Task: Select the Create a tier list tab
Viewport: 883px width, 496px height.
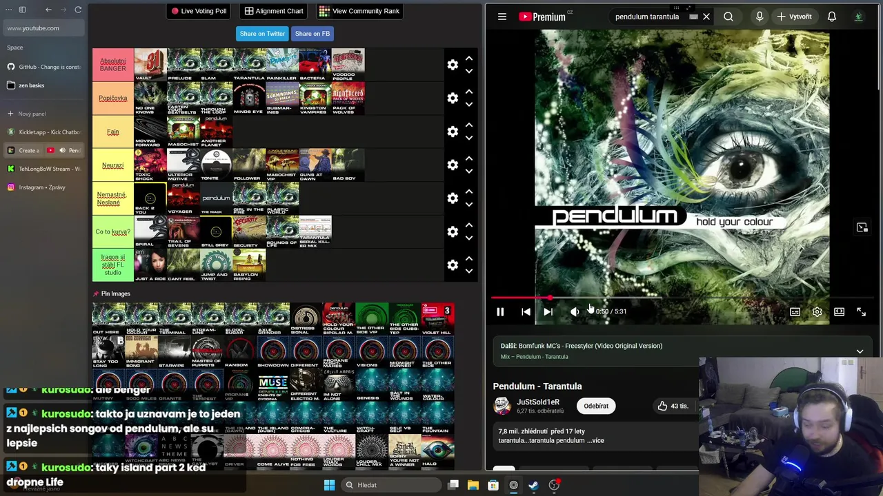Action: [24, 150]
